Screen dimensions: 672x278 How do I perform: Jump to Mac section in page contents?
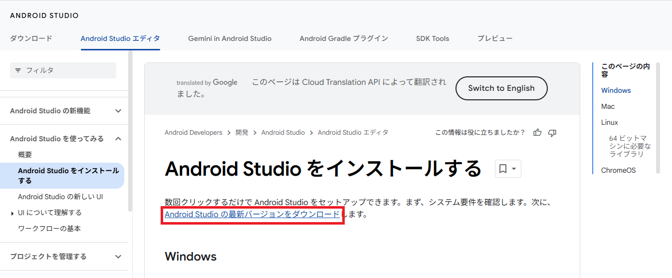[x=608, y=106]
